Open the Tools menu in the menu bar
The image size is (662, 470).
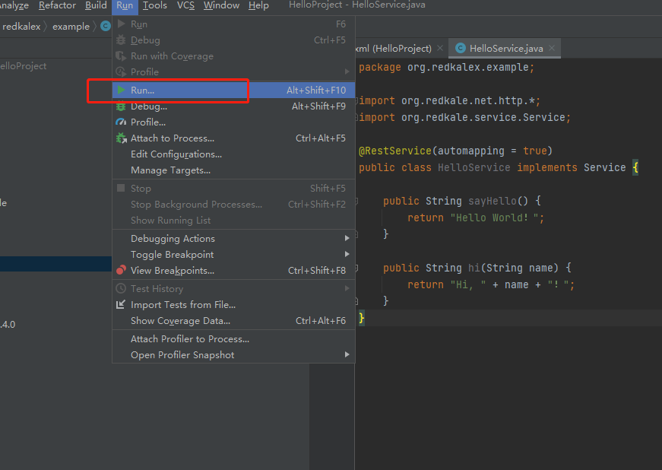click(155, 5)
